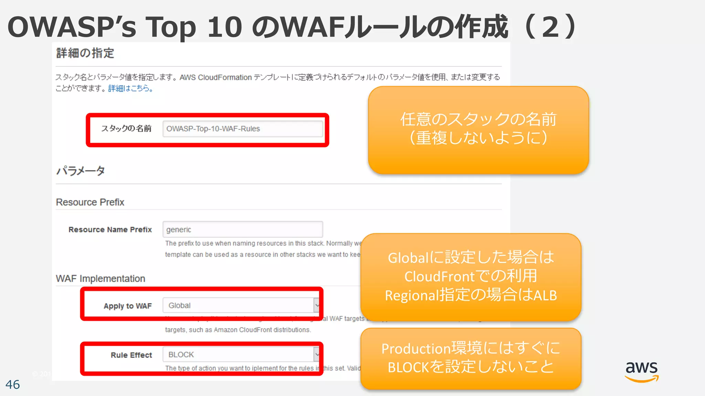Image resolution: width=705 pixels, height=396 pixels.
Task: Click the slide number 46
Action: click(13, 385)
